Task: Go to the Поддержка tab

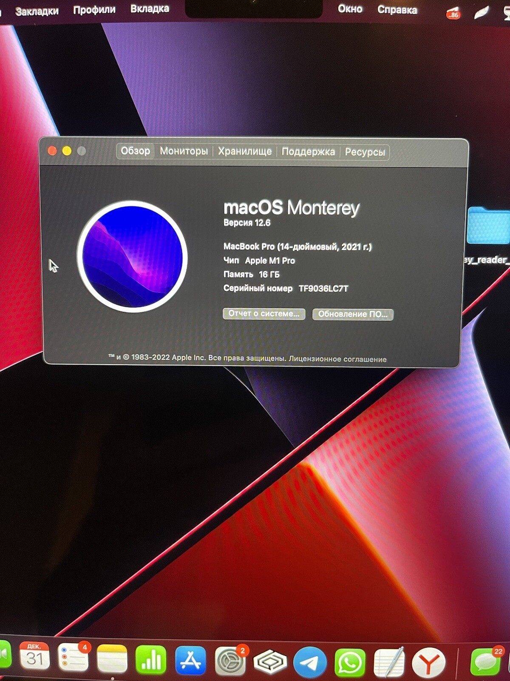Action: 308,152
